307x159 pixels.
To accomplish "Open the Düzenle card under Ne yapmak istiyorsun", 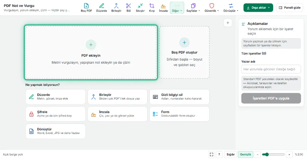I will click(55, 97).
